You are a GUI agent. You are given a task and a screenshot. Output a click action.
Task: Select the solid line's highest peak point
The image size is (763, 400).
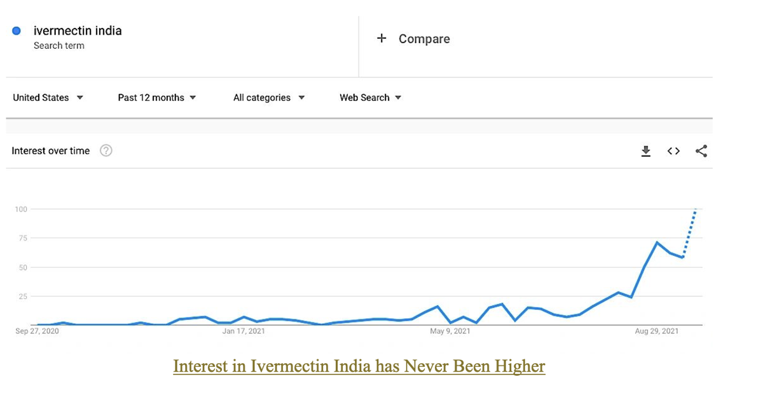(x=657, y=243)
